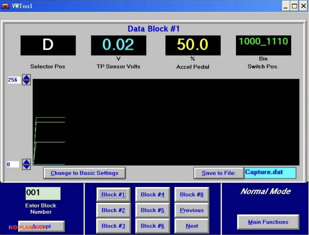Decrease the graph lower limit 0 with down arrow

click(26, 167)
